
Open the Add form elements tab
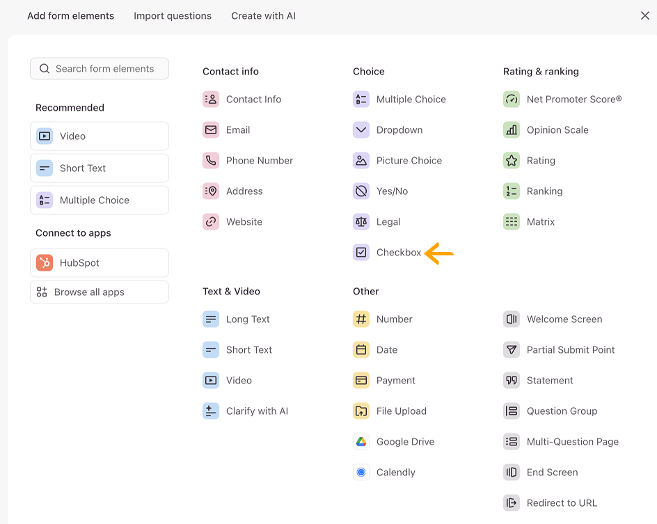[x=70, y=16]
